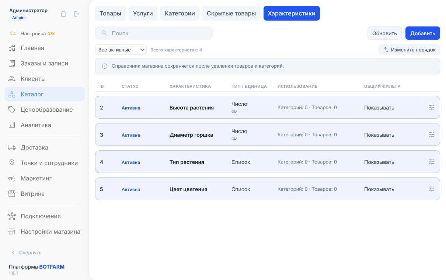
Task: Go to Клиенты section
Action: pyautogui.click(x=45, y=79)
